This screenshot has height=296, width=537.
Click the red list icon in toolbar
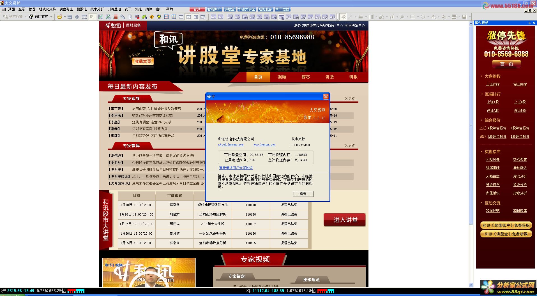click(115, 17)
